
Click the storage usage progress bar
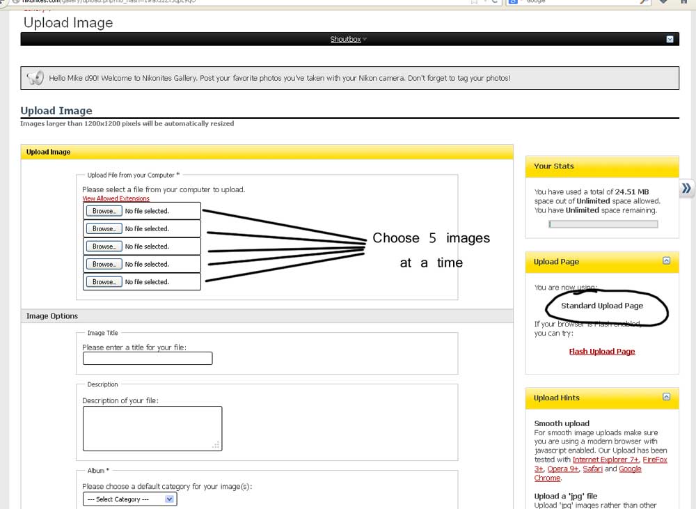tap(603, 224)
